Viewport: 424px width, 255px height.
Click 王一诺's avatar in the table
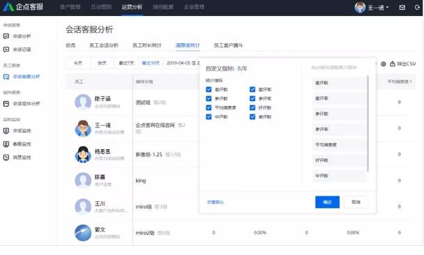click(x=83, y=128)
